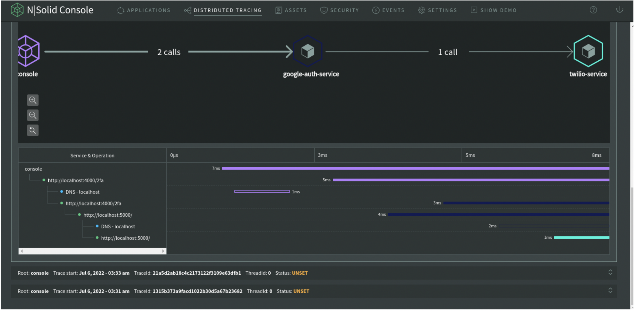Click the N|Solid Console logo

coord(52,10)
